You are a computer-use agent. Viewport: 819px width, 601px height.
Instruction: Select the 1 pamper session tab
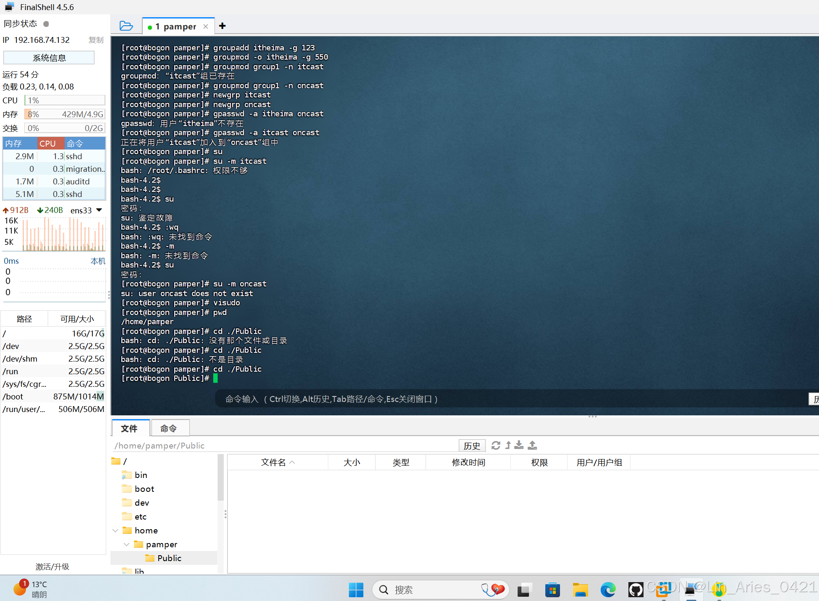click(x=176, y=26)
